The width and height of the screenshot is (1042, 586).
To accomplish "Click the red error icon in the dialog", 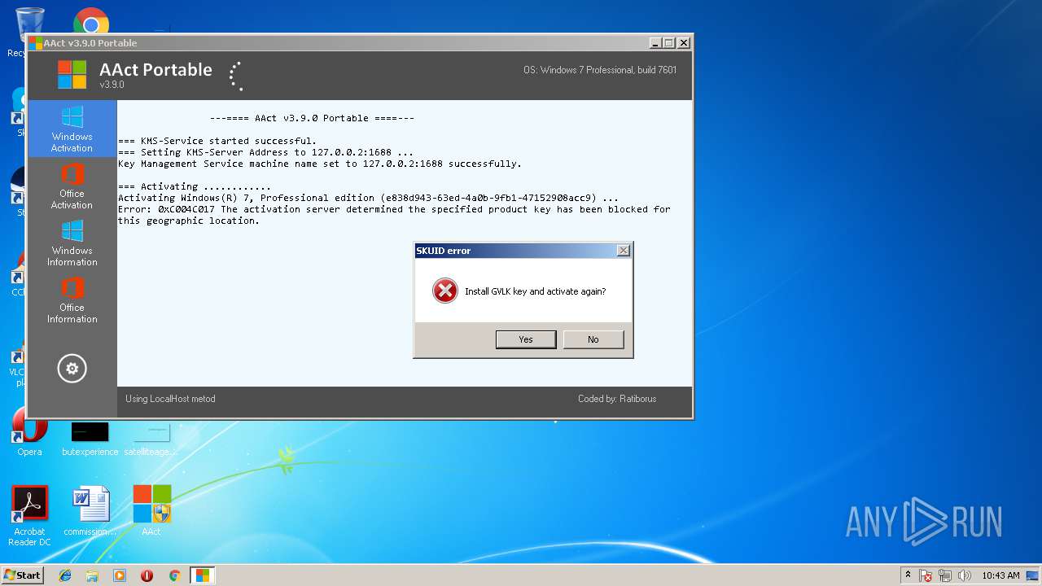I will pyautogui.click(x=445, y=291).
